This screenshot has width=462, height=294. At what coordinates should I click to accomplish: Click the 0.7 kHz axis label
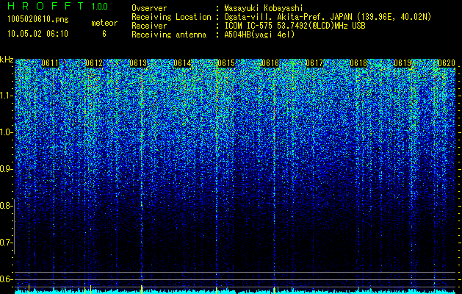coord(6,243)
